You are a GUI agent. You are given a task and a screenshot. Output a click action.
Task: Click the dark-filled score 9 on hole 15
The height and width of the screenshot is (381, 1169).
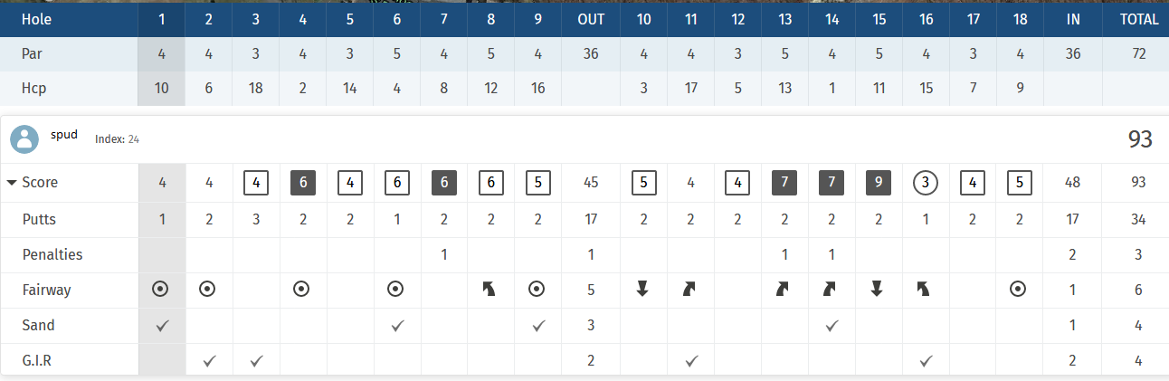(x=878, y=183)
